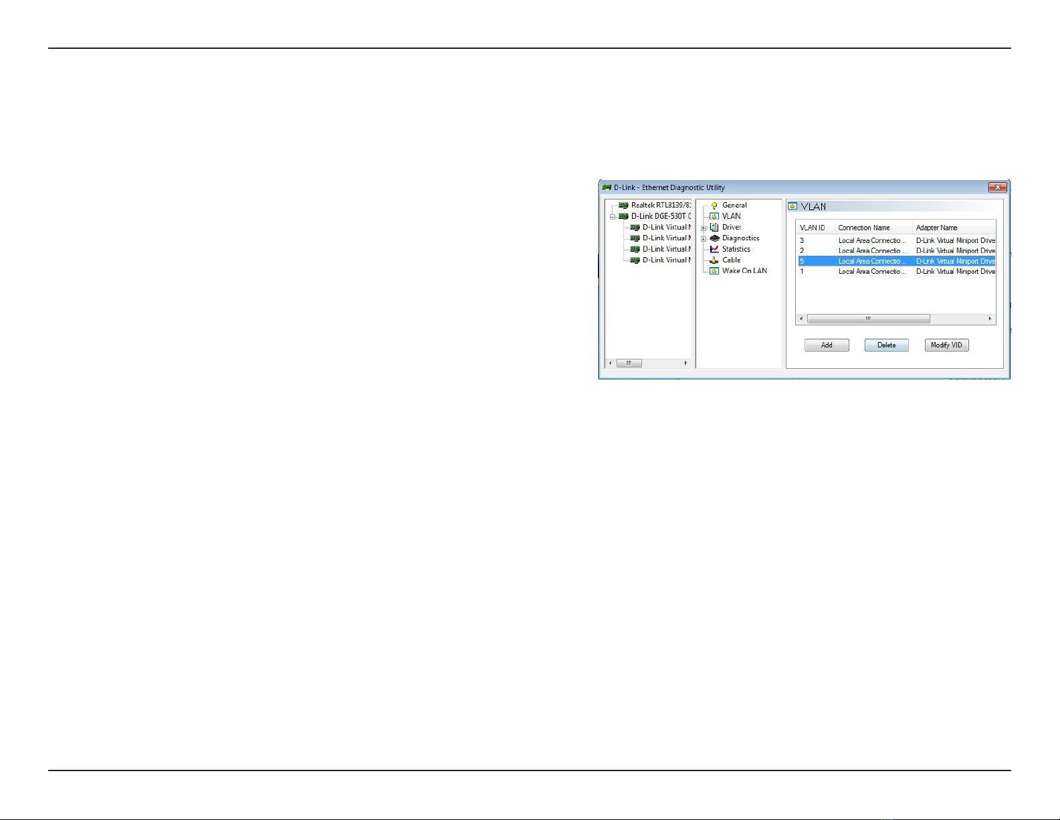This screenshot has width=1060, height=820.
Task: Click the Cable icon in the tree
Action: pos(714,260)
